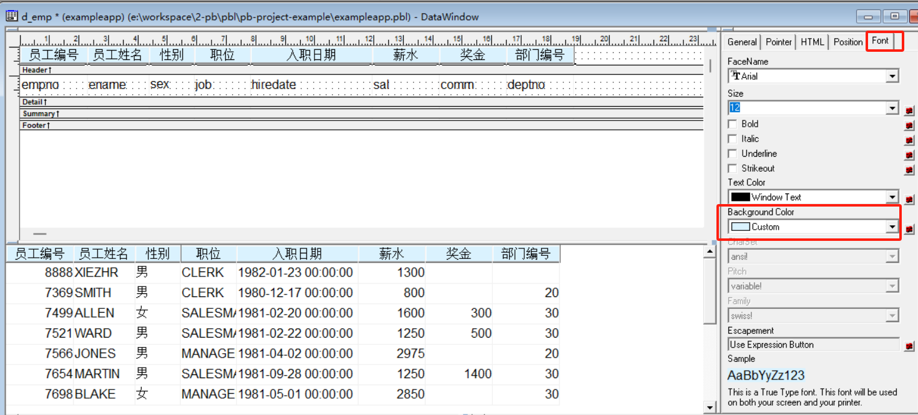Select the 入职日期 header label in design view
The height and width of the screenshot is (415, 918).
(311, 55)
